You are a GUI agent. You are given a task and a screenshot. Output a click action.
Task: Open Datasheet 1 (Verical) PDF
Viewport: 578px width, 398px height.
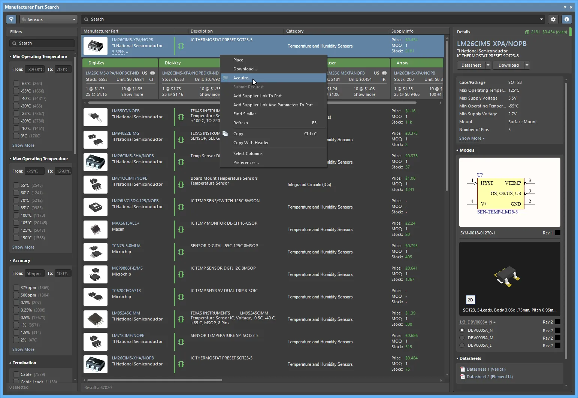click(x=486, y=369)
